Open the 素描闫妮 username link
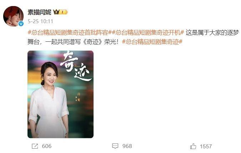Image resolution: width=241 pixels, height=153 pixels. click(39, 12)
